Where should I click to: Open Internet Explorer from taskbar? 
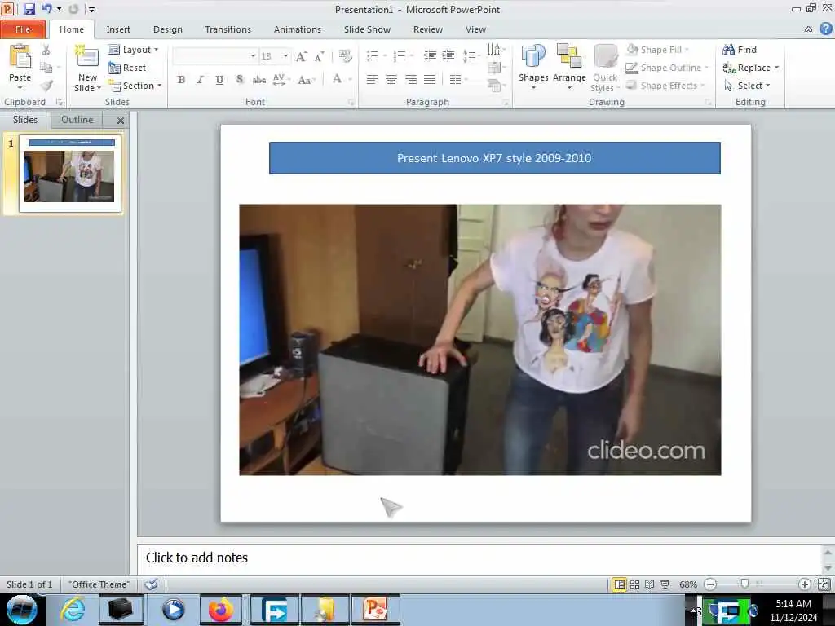tap(73, 610)
